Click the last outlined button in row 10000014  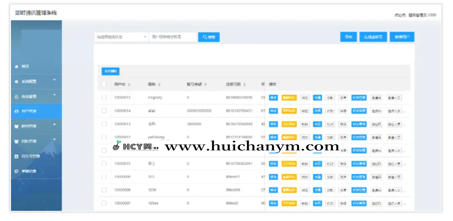click(394, 111)
